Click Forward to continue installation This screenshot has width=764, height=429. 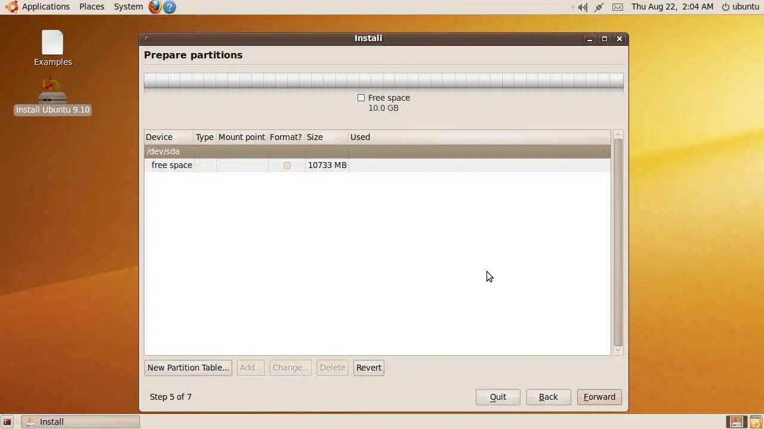point(599,397)
